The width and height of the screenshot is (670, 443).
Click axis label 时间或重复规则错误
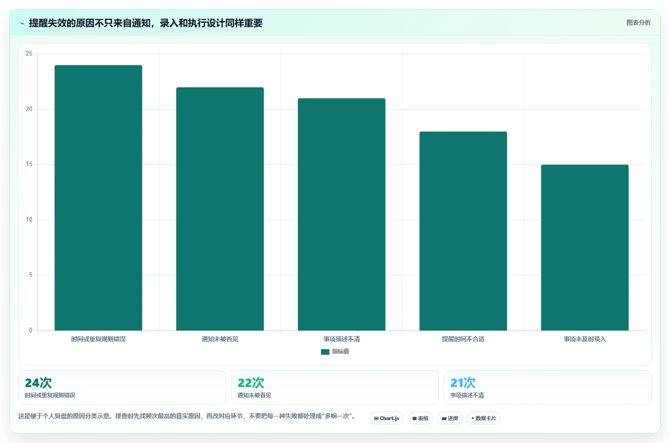(99, 339)
